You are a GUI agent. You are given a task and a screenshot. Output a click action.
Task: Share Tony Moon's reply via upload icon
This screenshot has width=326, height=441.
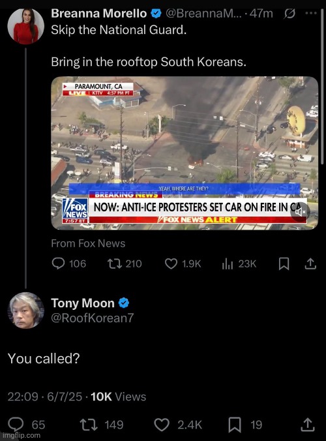click(308, 425)
